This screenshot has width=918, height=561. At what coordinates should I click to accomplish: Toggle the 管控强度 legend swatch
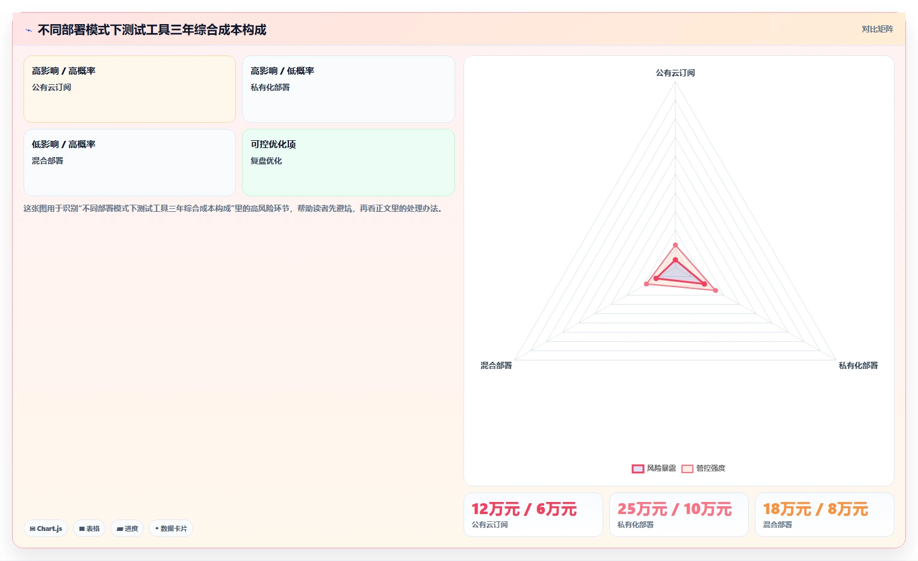coord(687,468)
